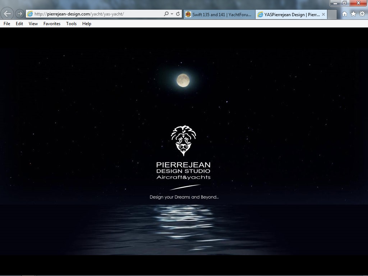The image size is (368, 276).
Task: Open browser settings via the gear icon
Action: pyautogui.click(x=362, y=14)
